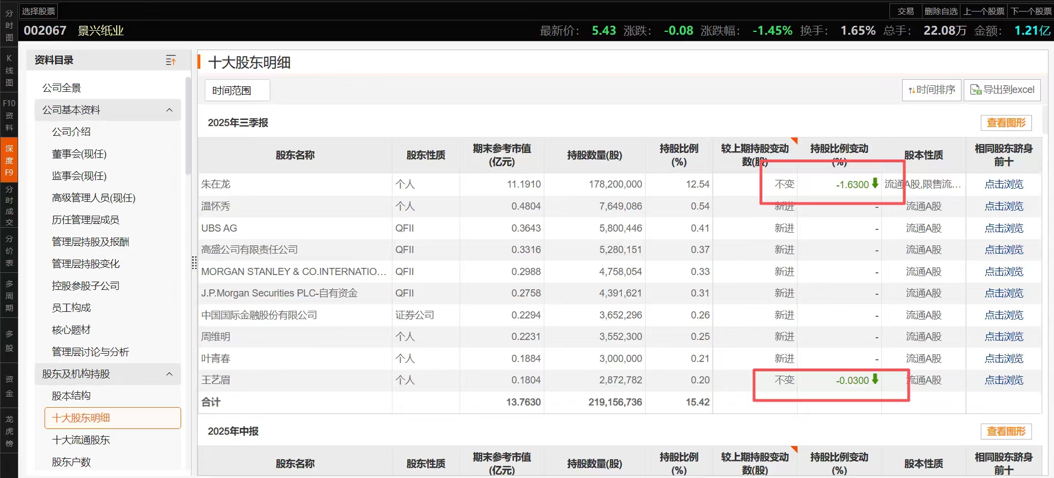Viewport: 1054px width, 478px height.
Task: Click 点击浏览 link for 中国国际金融股份有限公司
Action: [1004, 315]
